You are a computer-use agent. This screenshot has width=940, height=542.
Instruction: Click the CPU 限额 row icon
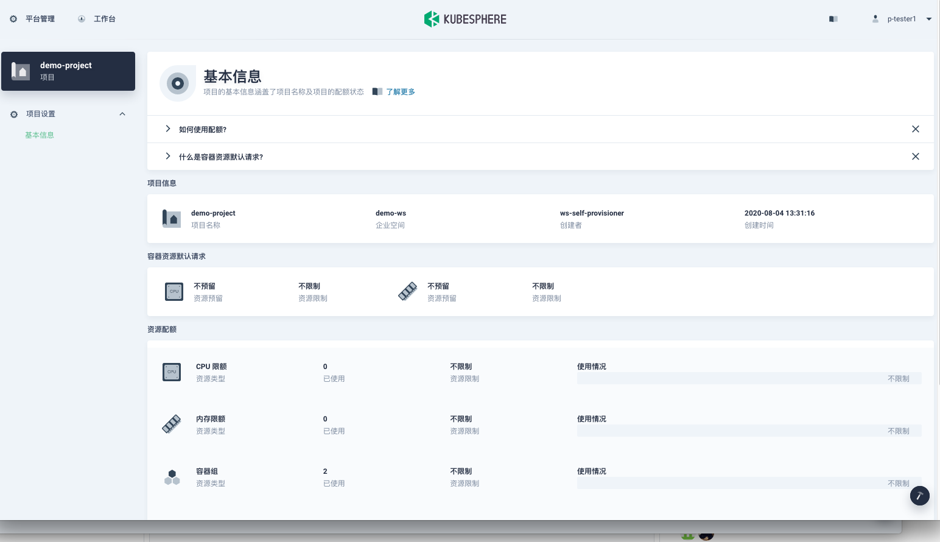[x=172, y=372]
